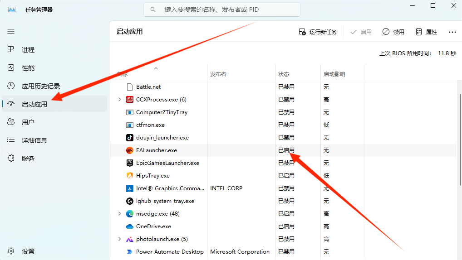This screenshot has height=260, width=462.
Task: Open 设置 (Settings) at sidebar bottom
Action: (x=54, y=251)
